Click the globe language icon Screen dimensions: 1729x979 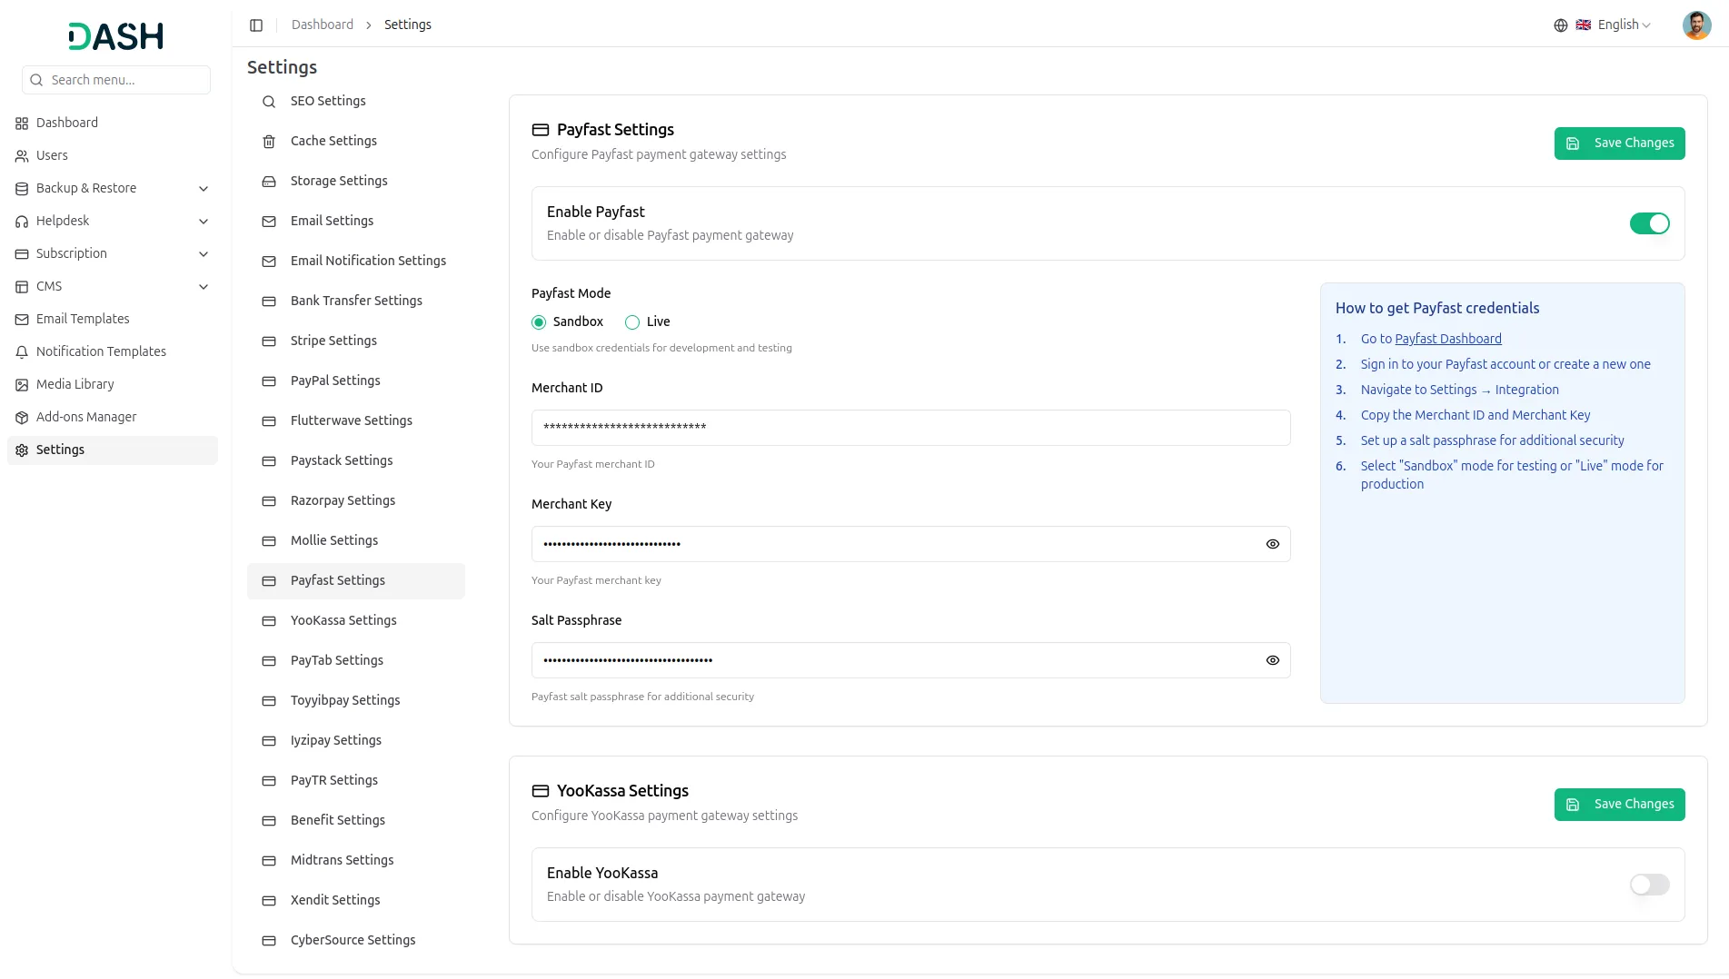coord(1560,25)
